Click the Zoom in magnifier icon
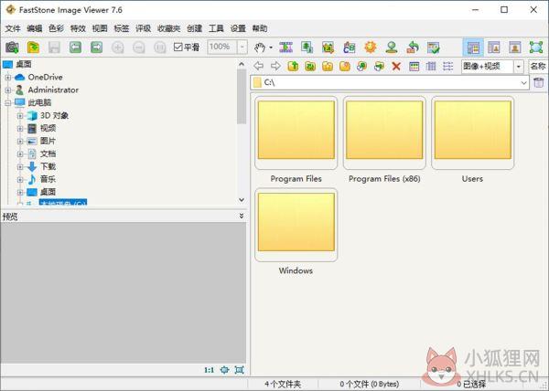This screenshot has width=549, height=391. coord(118,48)
